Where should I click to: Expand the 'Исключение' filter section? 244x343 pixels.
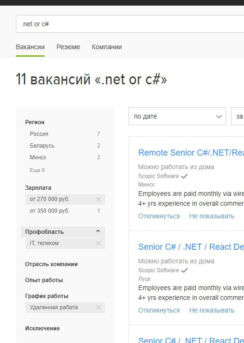43,328
